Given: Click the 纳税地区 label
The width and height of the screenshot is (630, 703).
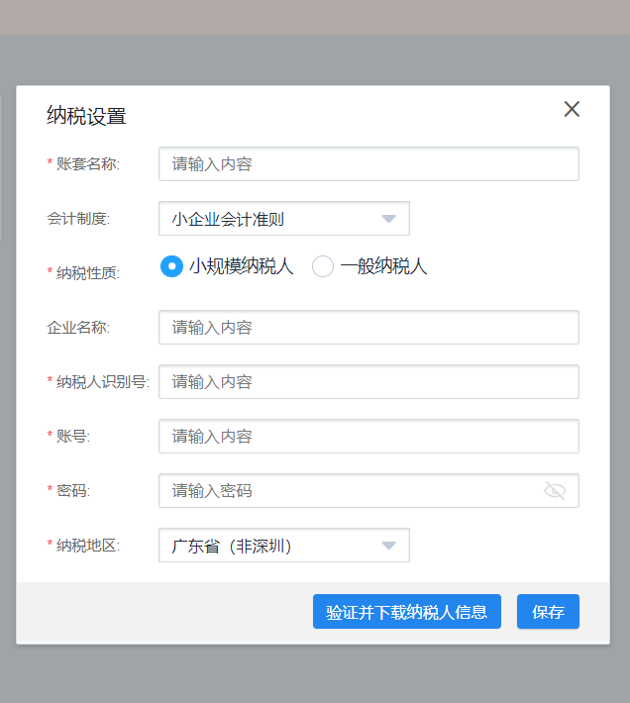Looking at the screenshot, I should point(88,546).
